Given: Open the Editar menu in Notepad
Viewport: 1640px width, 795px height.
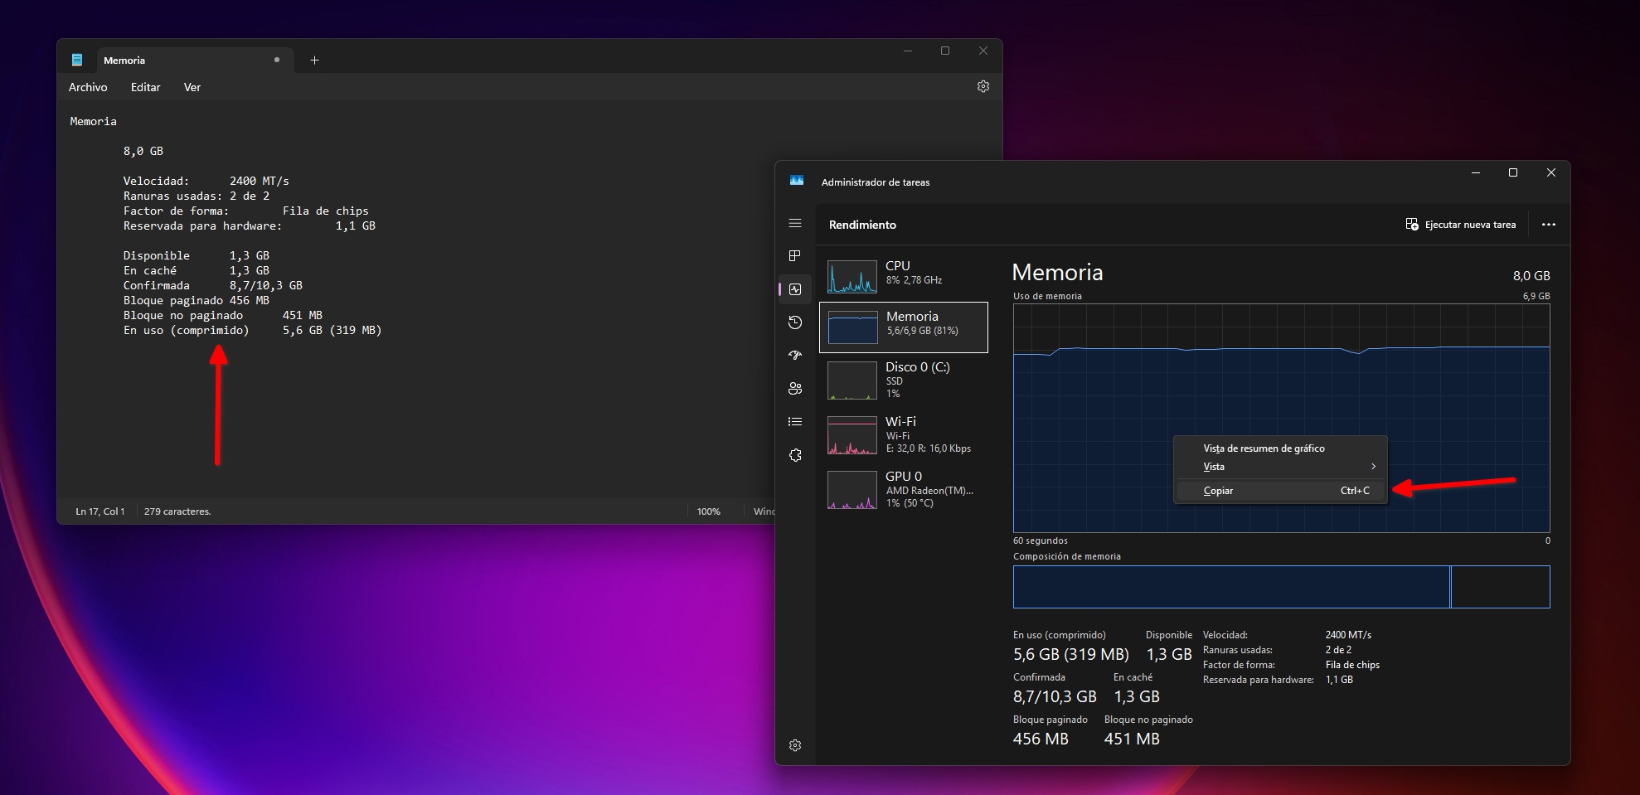Looking at the screenshot, I should [145, 87].
